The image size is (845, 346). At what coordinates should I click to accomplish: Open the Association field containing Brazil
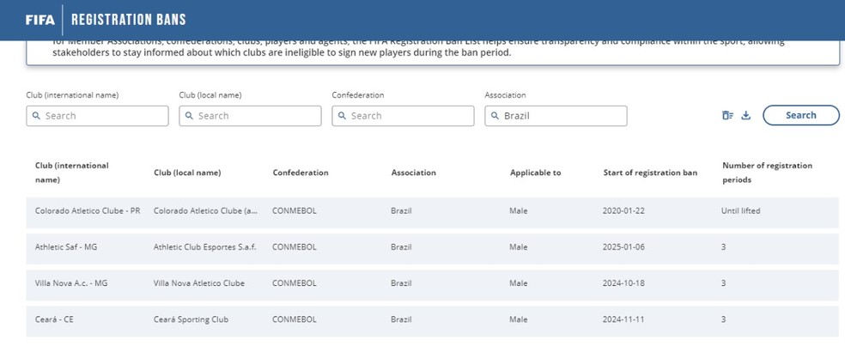pos(562,116)
